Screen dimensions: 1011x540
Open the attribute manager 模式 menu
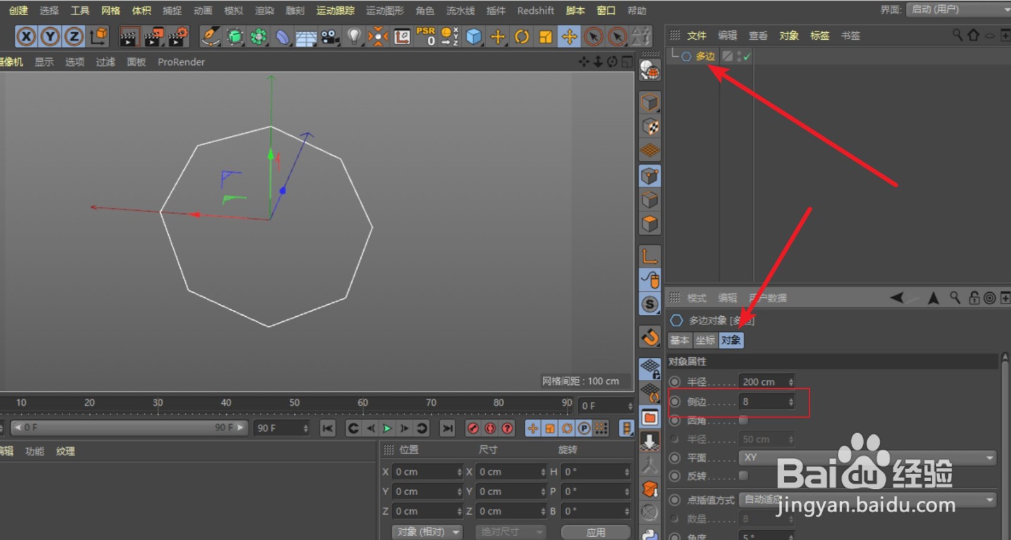(697, 298)
